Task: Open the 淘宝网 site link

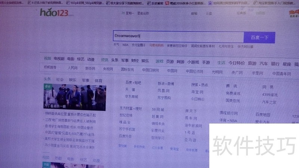Action: [x=197, y=92]
